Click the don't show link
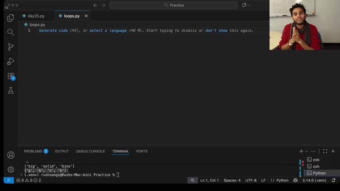 point(216,31)
